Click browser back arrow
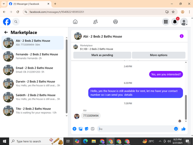This screenshot has width=193, height=145. 4,12
